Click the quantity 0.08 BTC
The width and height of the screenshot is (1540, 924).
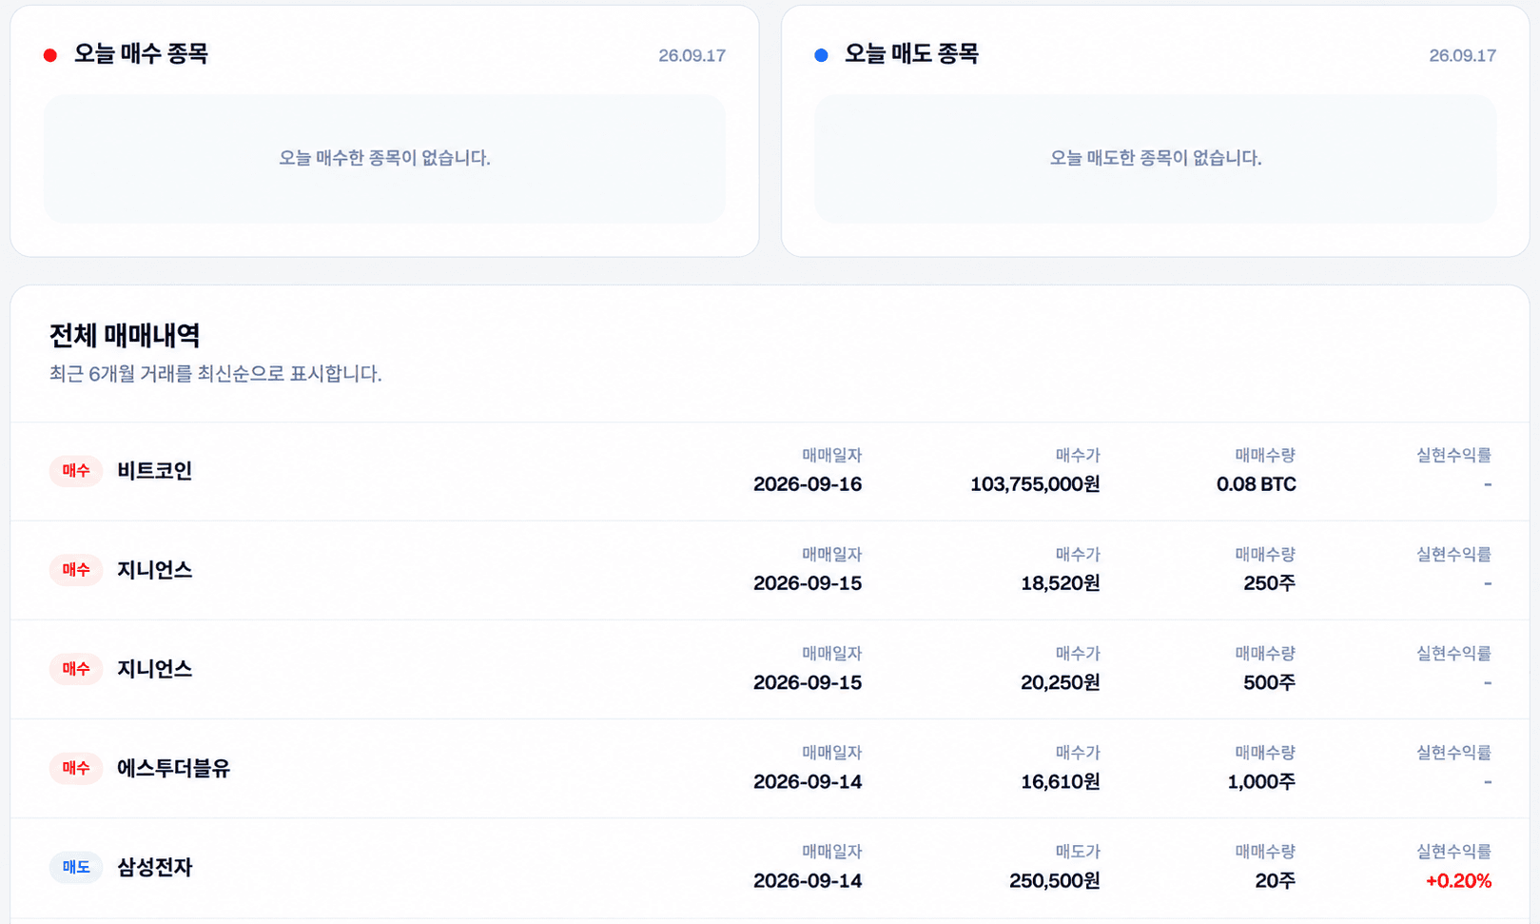pos(1256,484)
